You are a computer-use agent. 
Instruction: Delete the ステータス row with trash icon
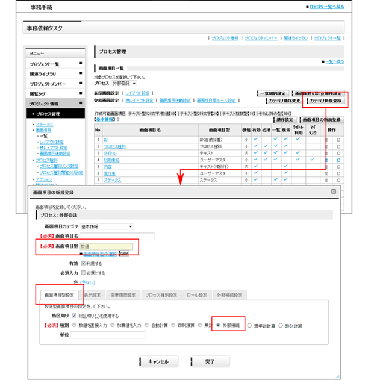coord(326,180)
